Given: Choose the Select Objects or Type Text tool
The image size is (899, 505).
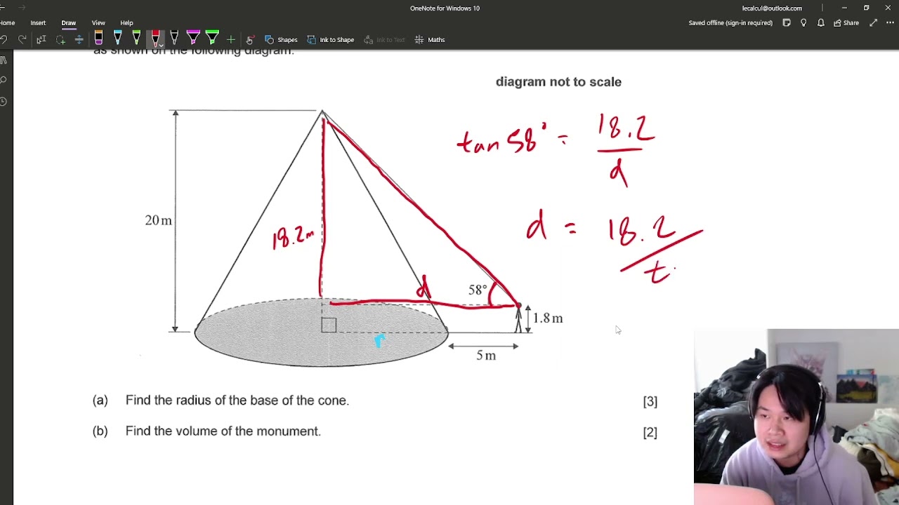Looking at the screenshot, I should coord(41,40).
